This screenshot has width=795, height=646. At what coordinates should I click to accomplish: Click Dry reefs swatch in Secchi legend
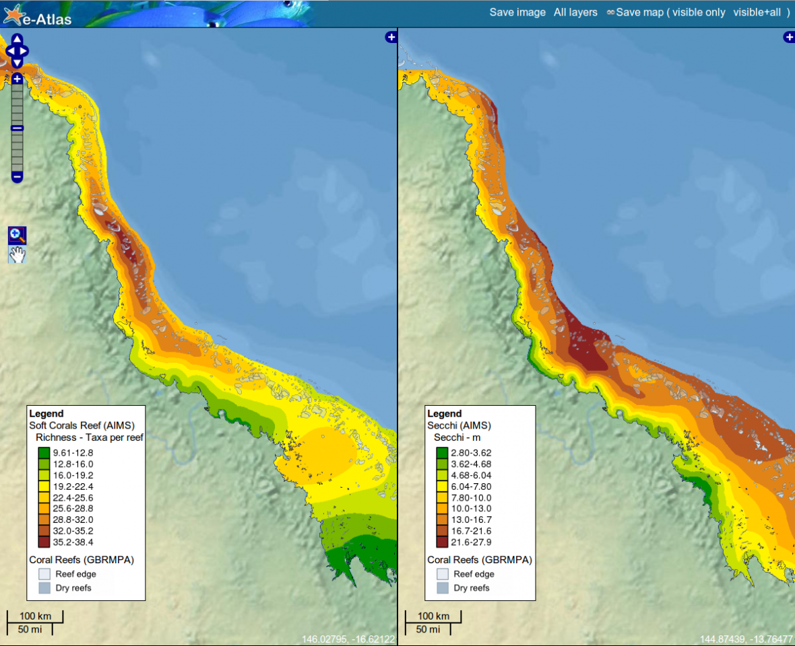443,587
